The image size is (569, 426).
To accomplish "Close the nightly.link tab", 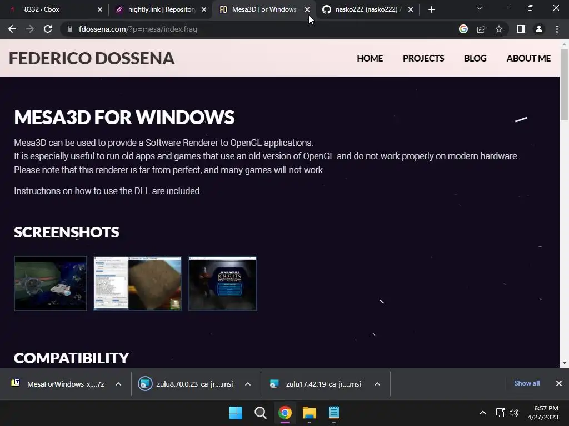I will (204, 9).
